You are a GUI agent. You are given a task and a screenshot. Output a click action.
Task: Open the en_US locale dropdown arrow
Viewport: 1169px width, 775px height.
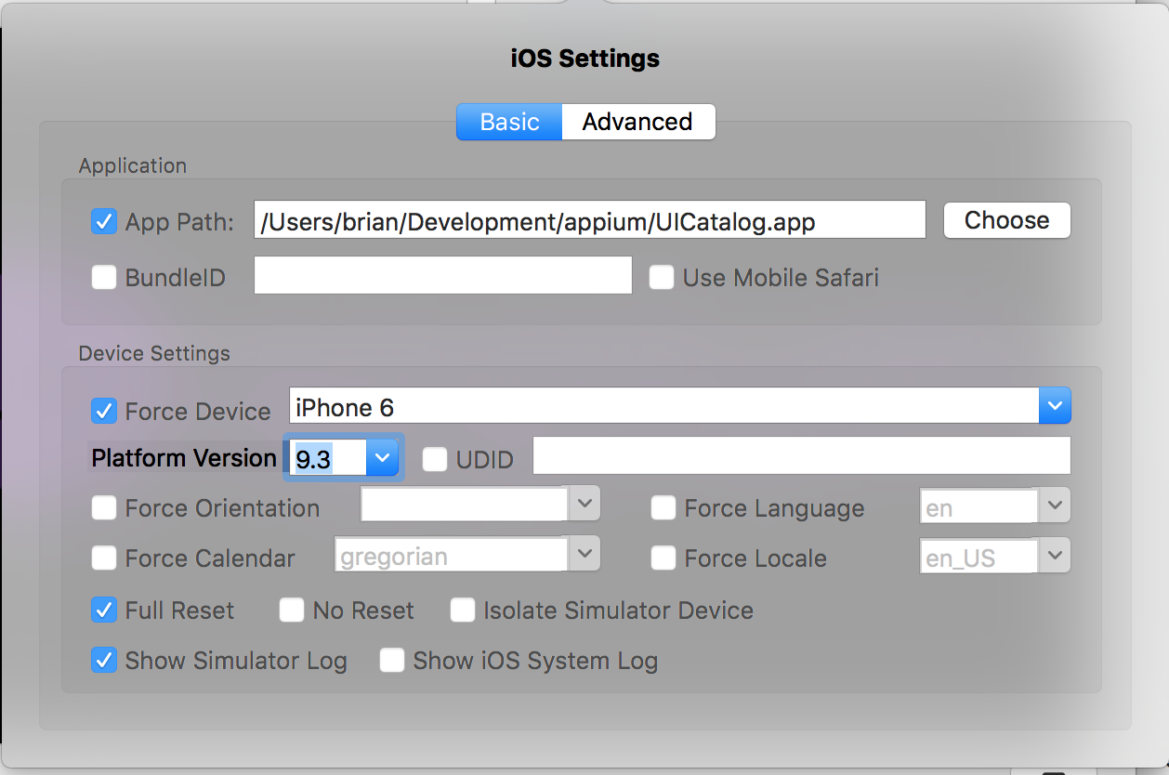coord(1055,555)
